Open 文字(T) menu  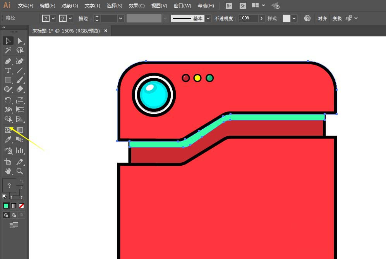pyautogui.click(x=92, y=6)
